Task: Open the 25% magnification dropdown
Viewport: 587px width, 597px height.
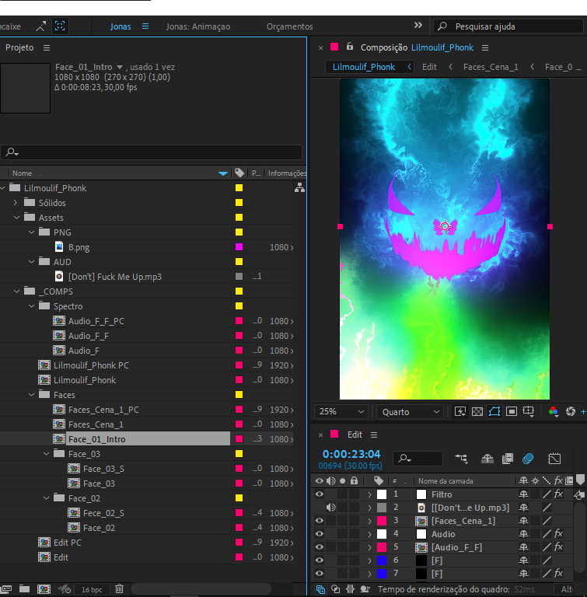Action: [x=341, y=411]
